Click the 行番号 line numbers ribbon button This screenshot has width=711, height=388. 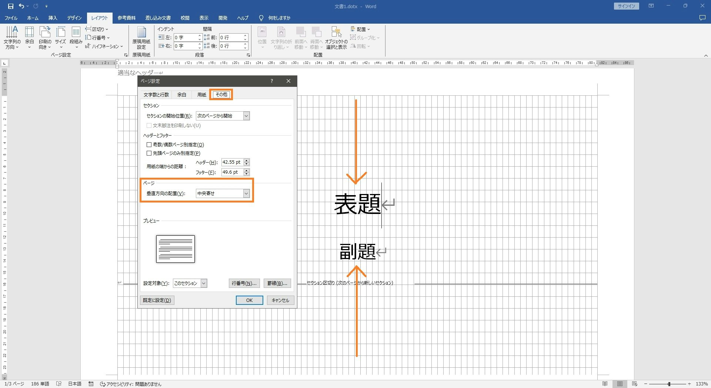[x=97, y=38]
